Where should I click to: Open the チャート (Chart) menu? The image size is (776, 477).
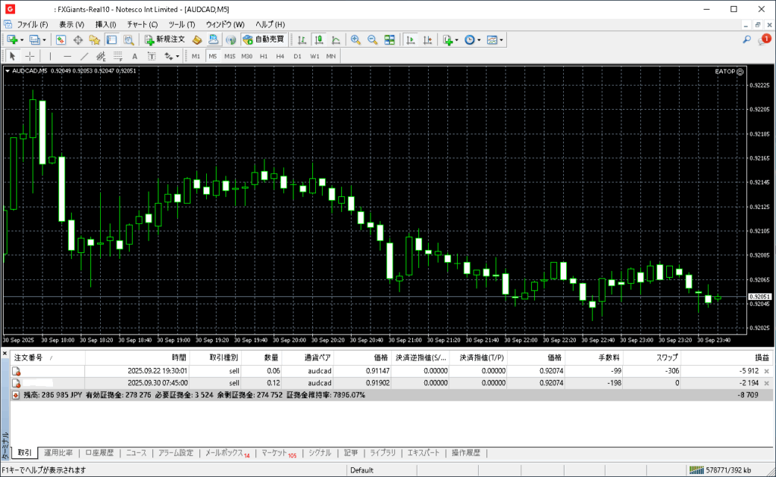142,24
